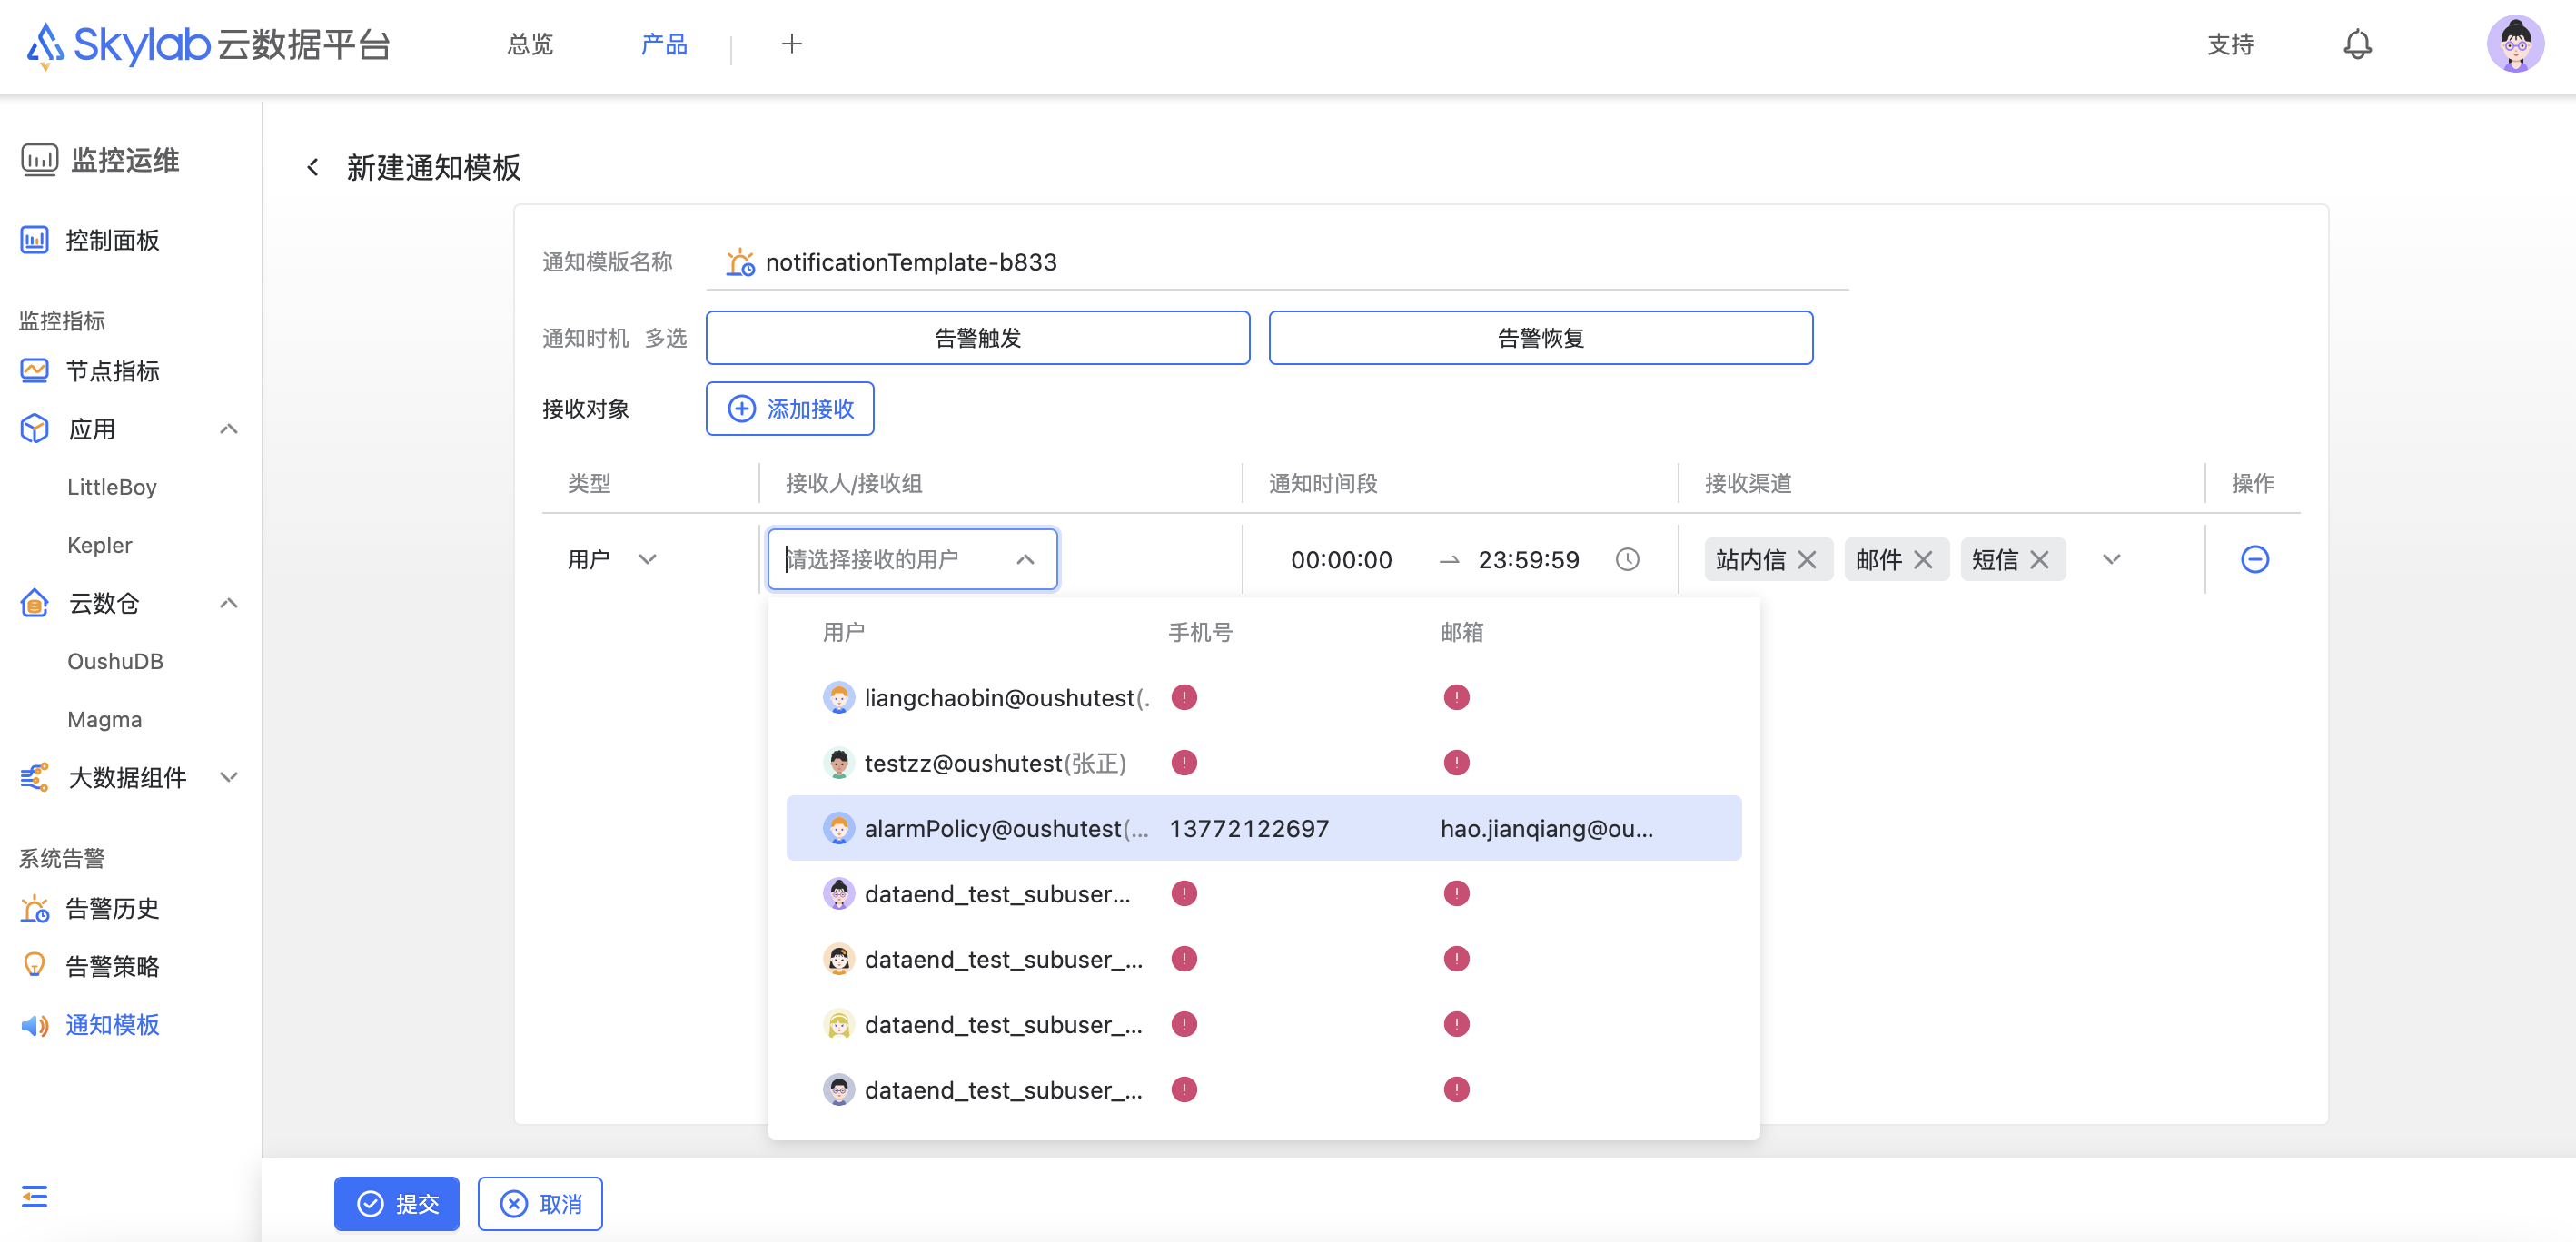Click the notification bell icon
This screenshot has height=1242, width=2576.
(x=2357, y=44)
